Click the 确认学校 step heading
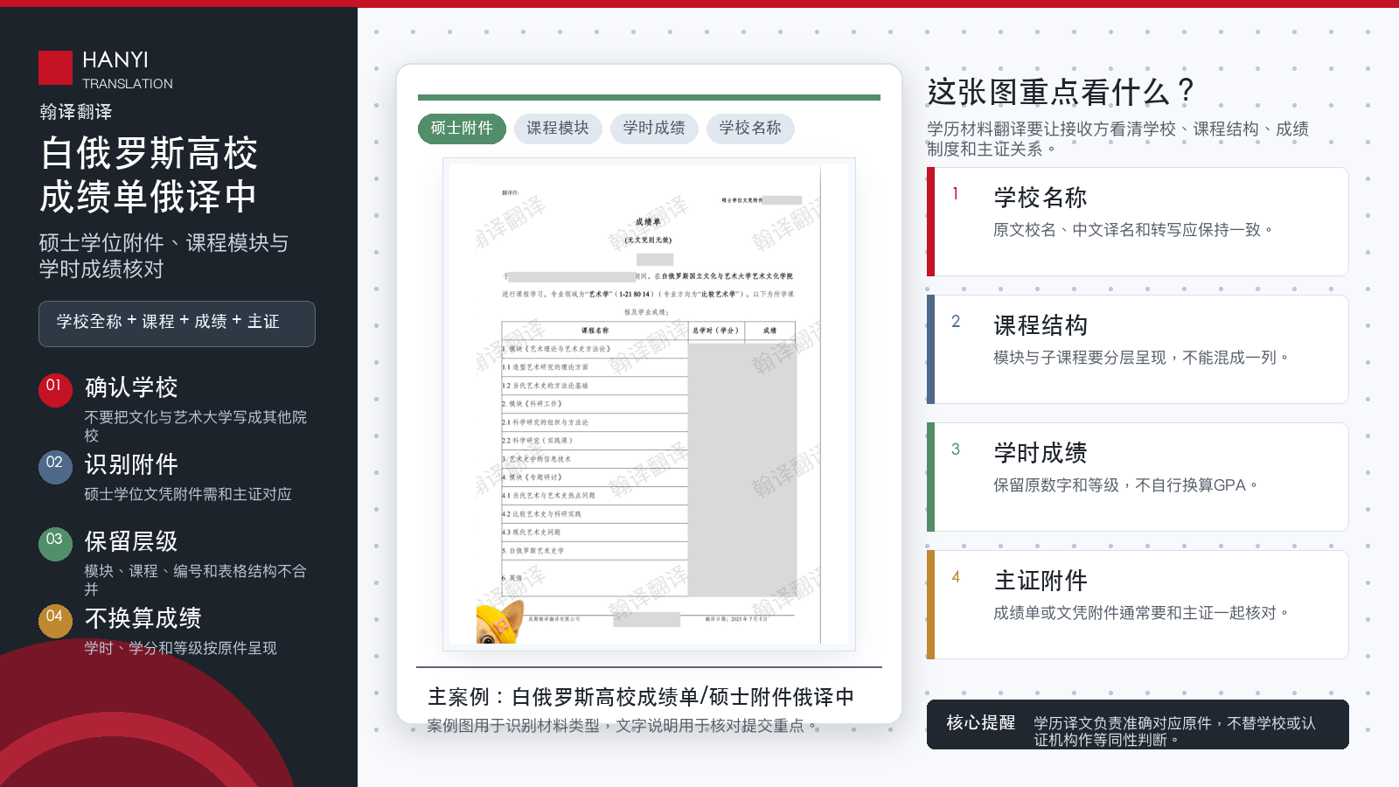The height and width of the screenshot is (787, 1399). [x=131, y=387]
